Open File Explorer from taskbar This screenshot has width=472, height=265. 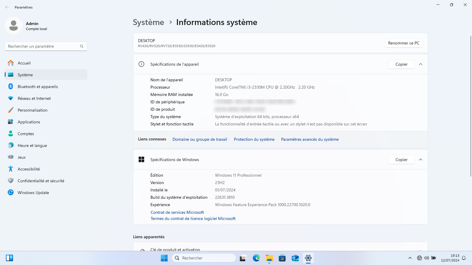pyautogui.click(x=269, y=258)
